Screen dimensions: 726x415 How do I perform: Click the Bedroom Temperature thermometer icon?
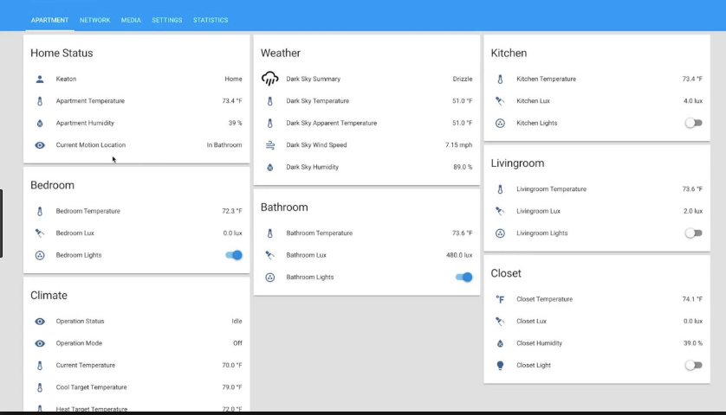pyautogui.click(x=40, y=211)
